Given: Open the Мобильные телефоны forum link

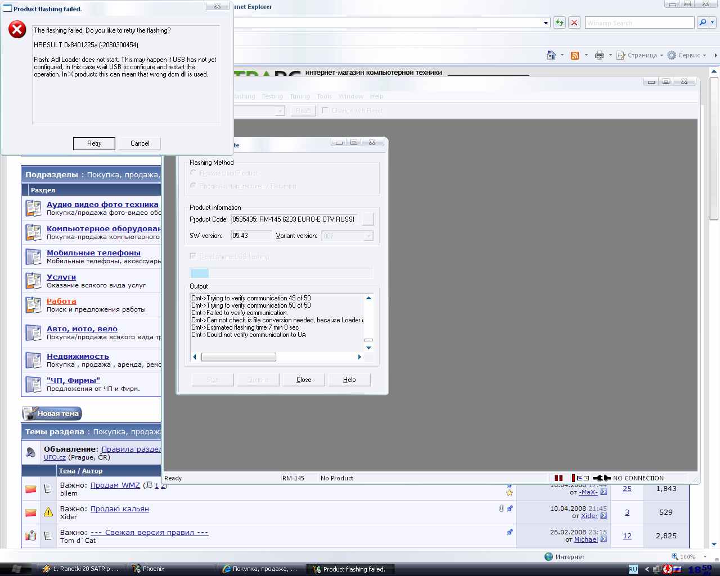Looking at the screenshot, I should (93, 253).
